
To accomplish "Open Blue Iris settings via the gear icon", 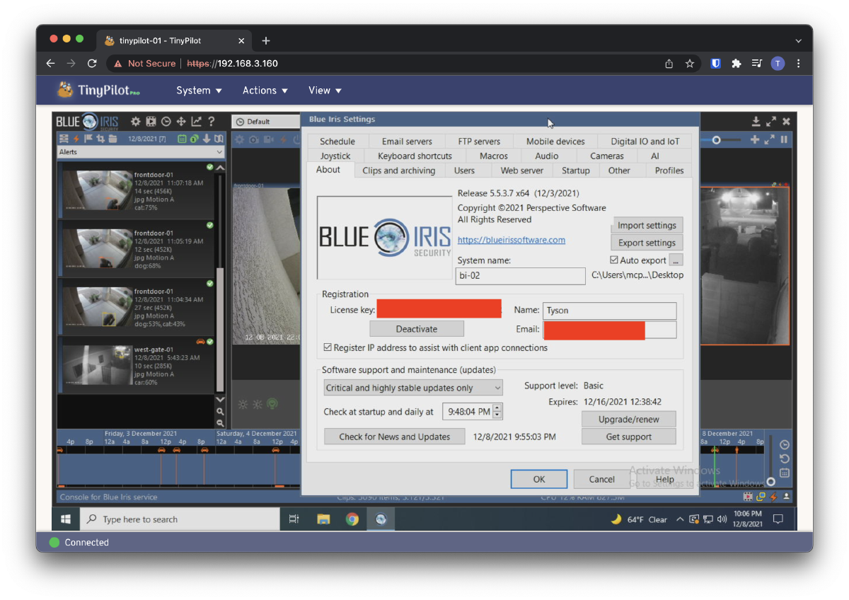I will [136, 122].
